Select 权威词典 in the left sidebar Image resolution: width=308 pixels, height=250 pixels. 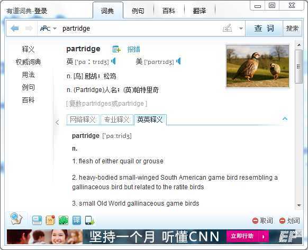pyautogui.click(x=28, y=62)
